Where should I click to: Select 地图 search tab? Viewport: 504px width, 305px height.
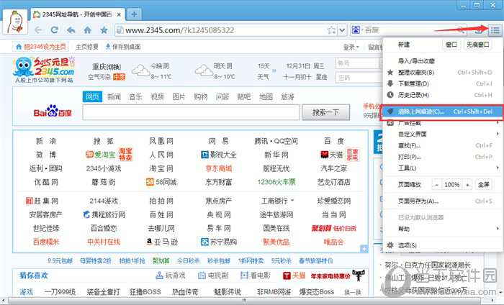[266, 96]
